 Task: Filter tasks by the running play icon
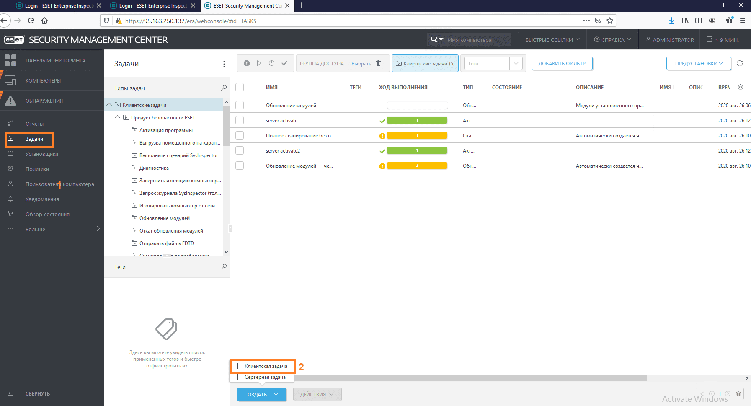click(x=259, y=63)
